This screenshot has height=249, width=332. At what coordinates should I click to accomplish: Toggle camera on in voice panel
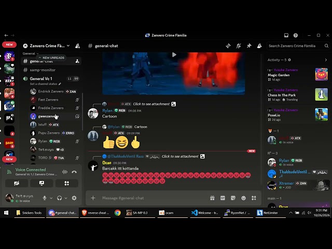(17, 183)
